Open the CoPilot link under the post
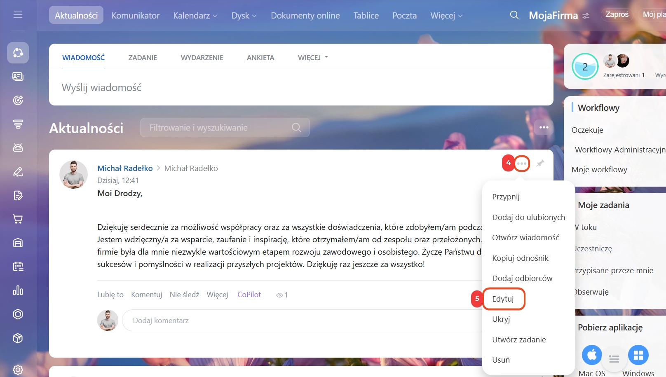This screenshot has height=377, width=666. [249, 295]
